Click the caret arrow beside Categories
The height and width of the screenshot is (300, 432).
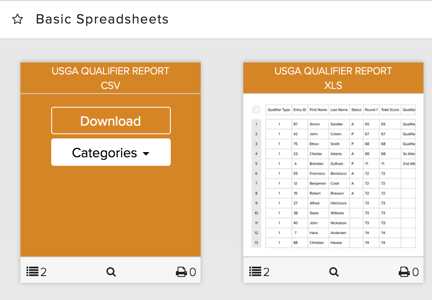[146, 154]
